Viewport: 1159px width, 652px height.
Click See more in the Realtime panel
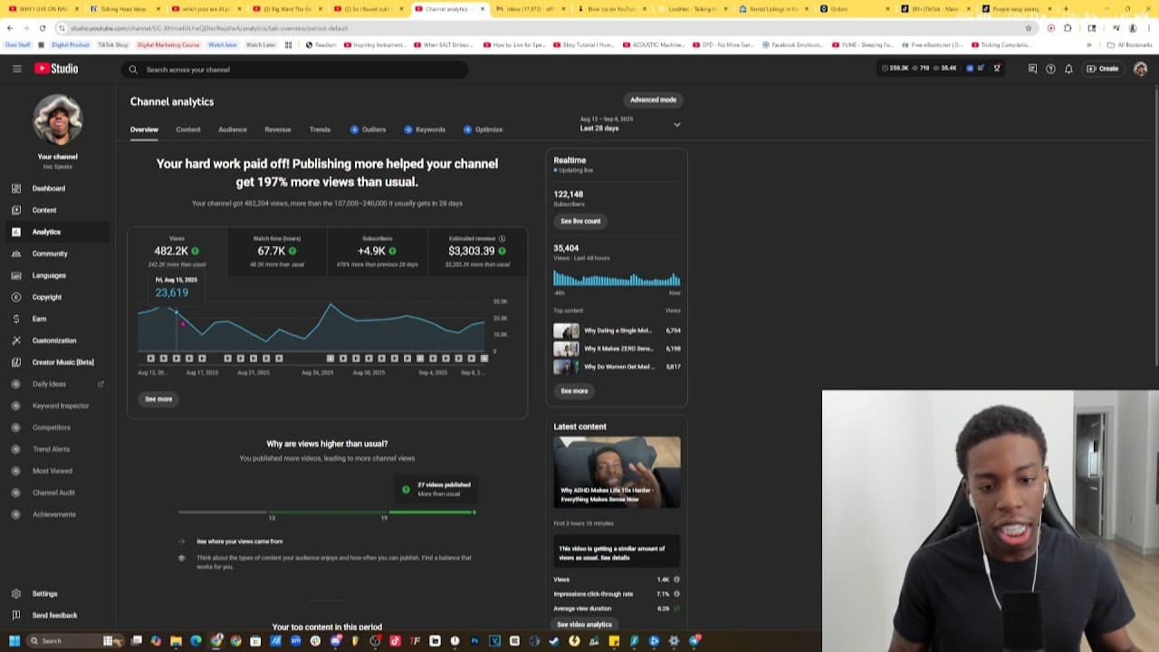point(574,391)
